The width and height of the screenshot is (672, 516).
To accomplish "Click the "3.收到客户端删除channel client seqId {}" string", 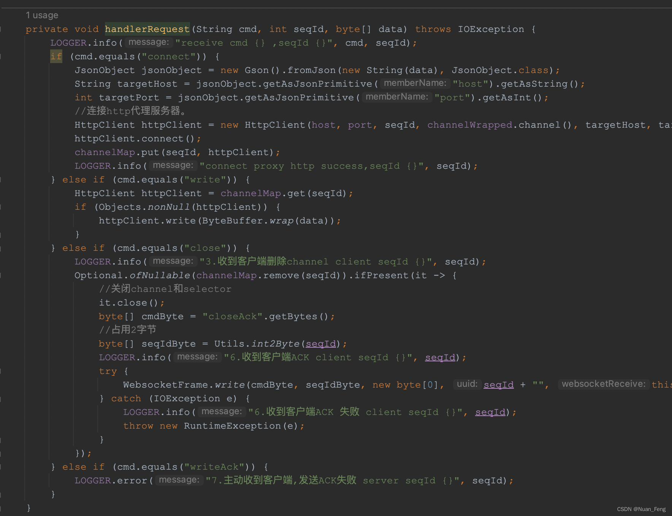I will pos(316,262).
